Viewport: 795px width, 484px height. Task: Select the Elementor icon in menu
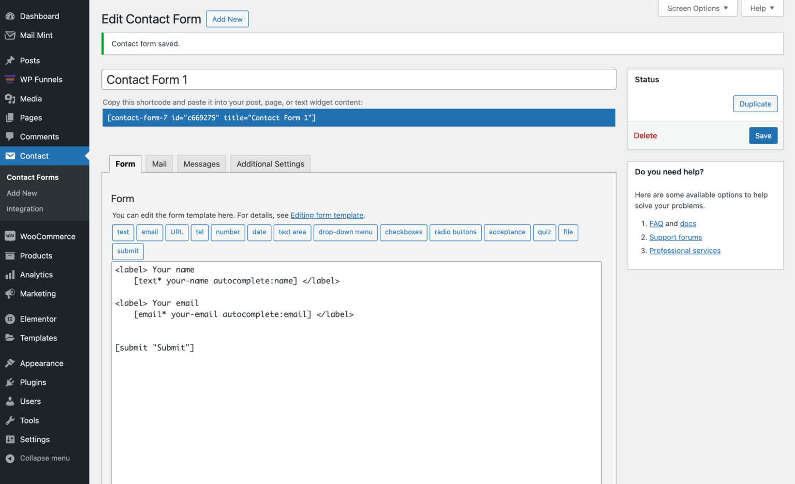click(x=10, y=319)
